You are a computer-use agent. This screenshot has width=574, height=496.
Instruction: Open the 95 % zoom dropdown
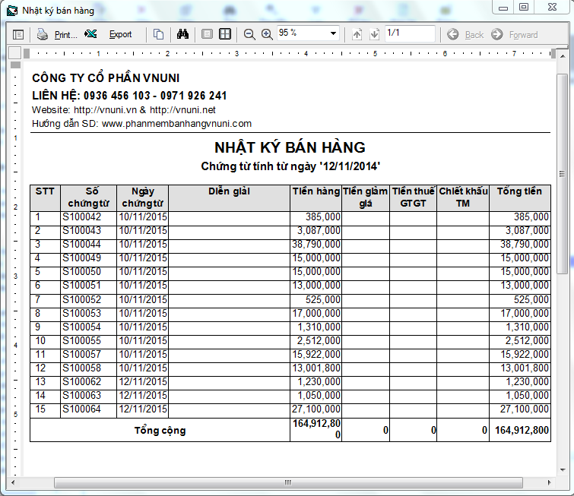(x=333, y=34)
